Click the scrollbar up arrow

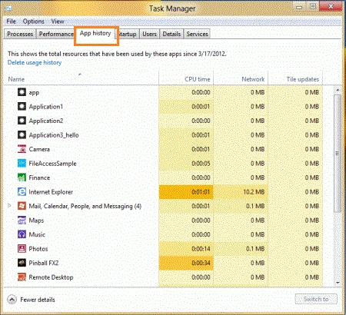[x=338, y=90]
